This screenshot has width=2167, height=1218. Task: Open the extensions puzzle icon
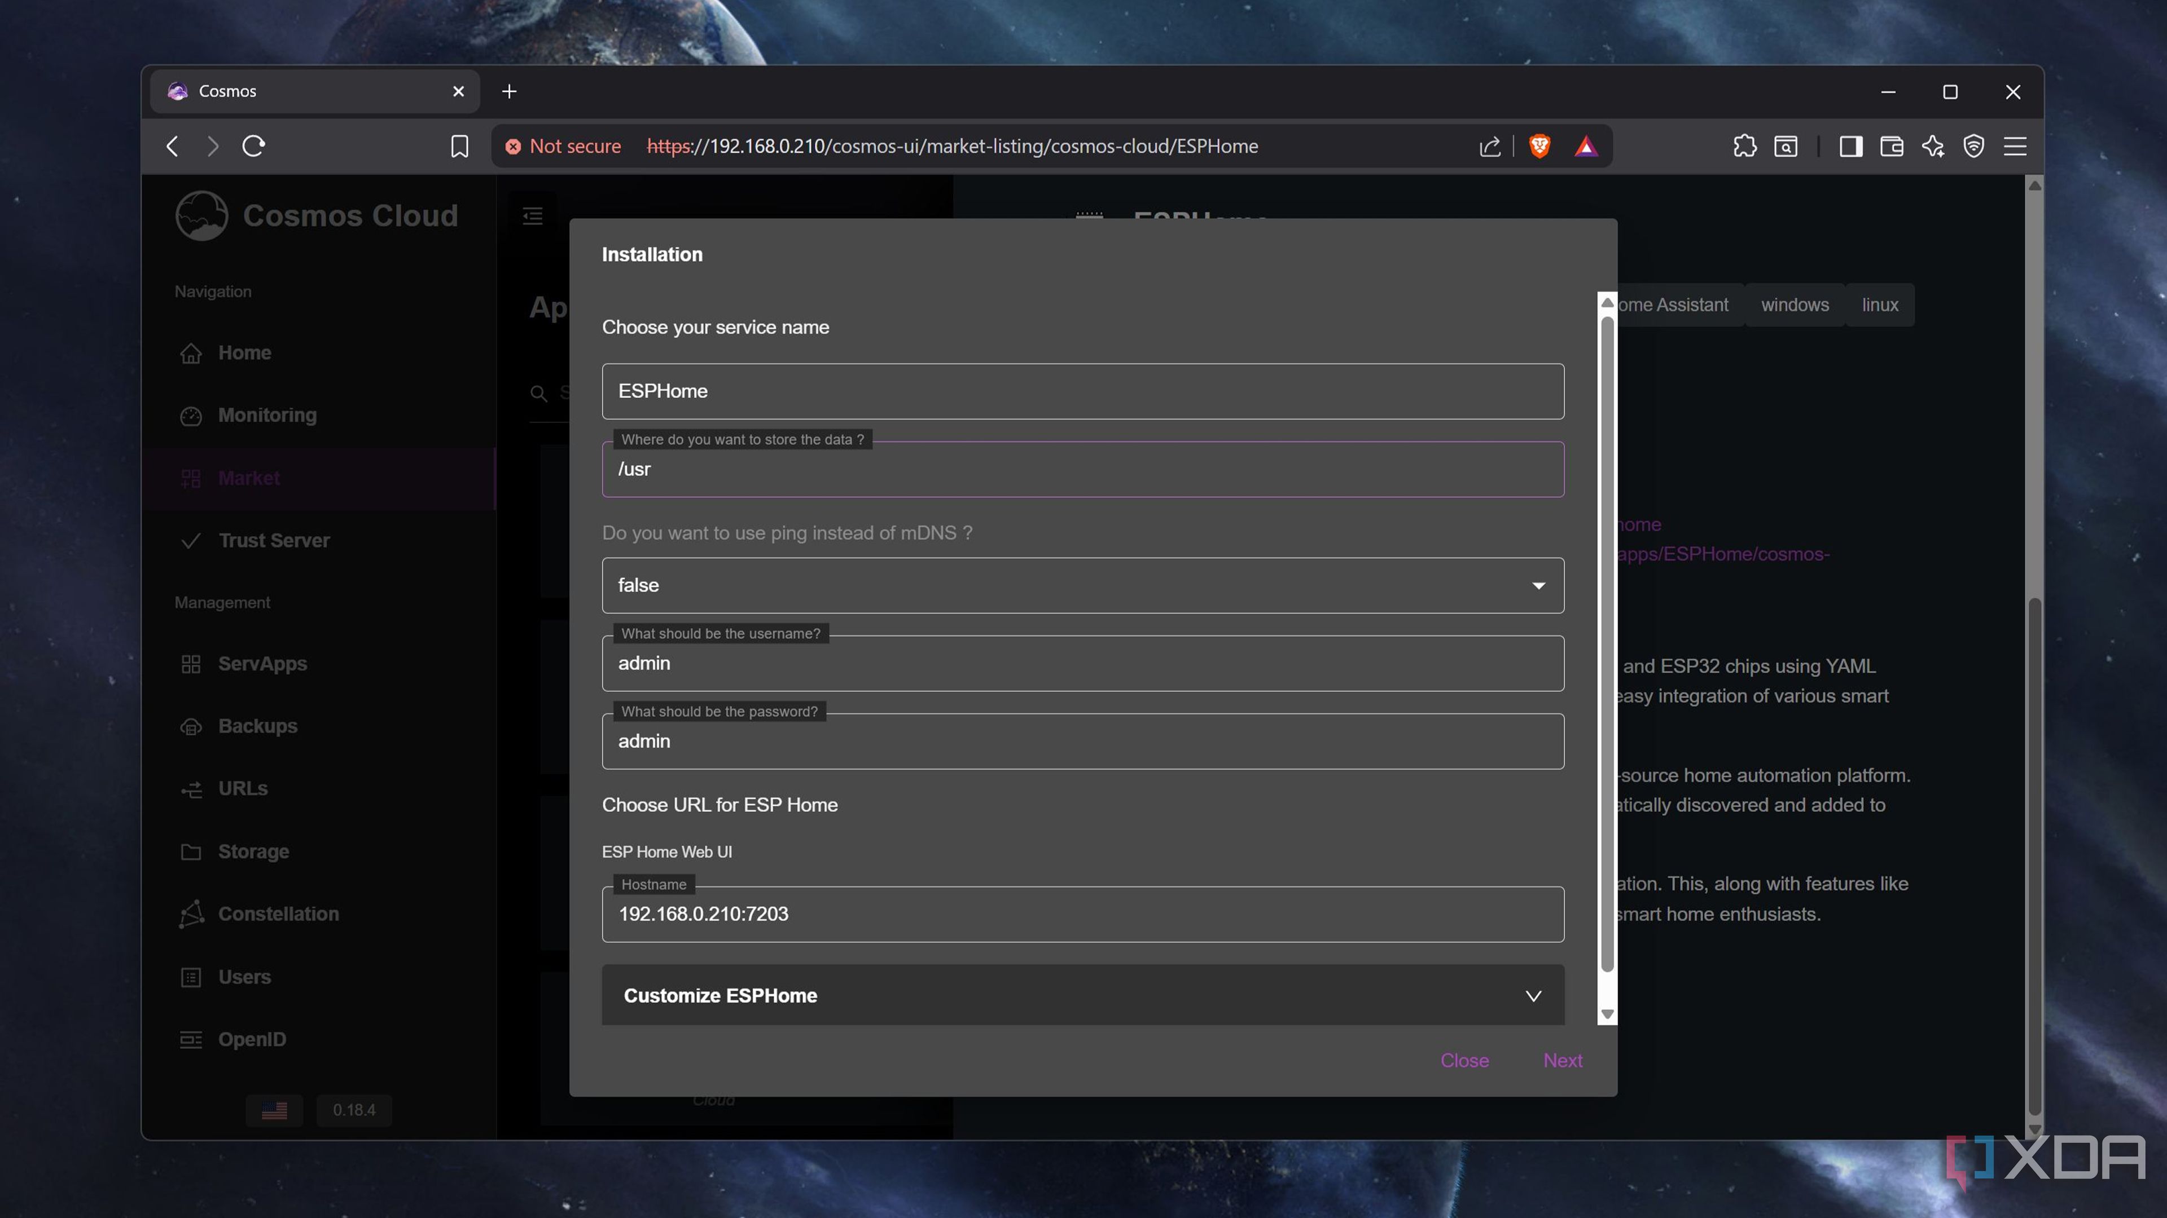(x=1745, y=146)
